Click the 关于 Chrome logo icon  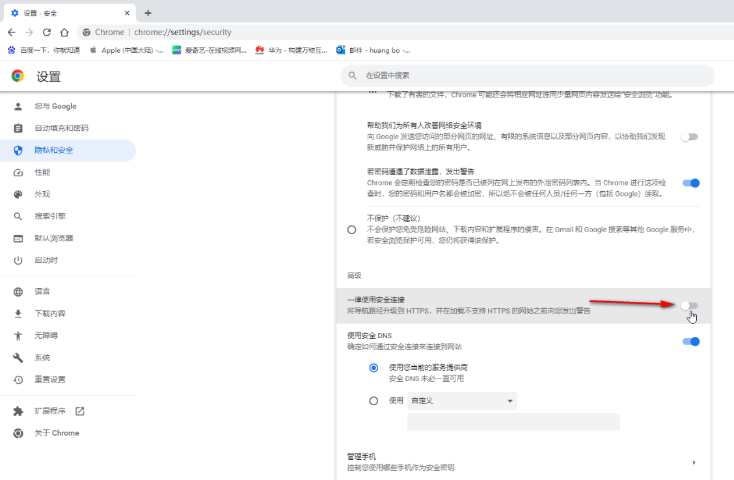pos(18,433)
